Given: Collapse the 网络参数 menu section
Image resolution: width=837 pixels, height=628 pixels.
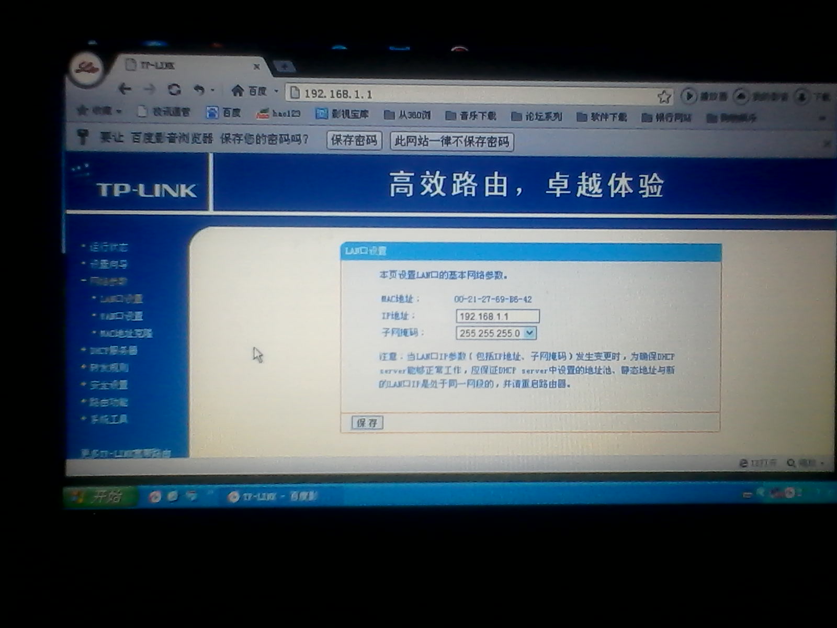Looking at the screenshot, I should coord(108,281).
